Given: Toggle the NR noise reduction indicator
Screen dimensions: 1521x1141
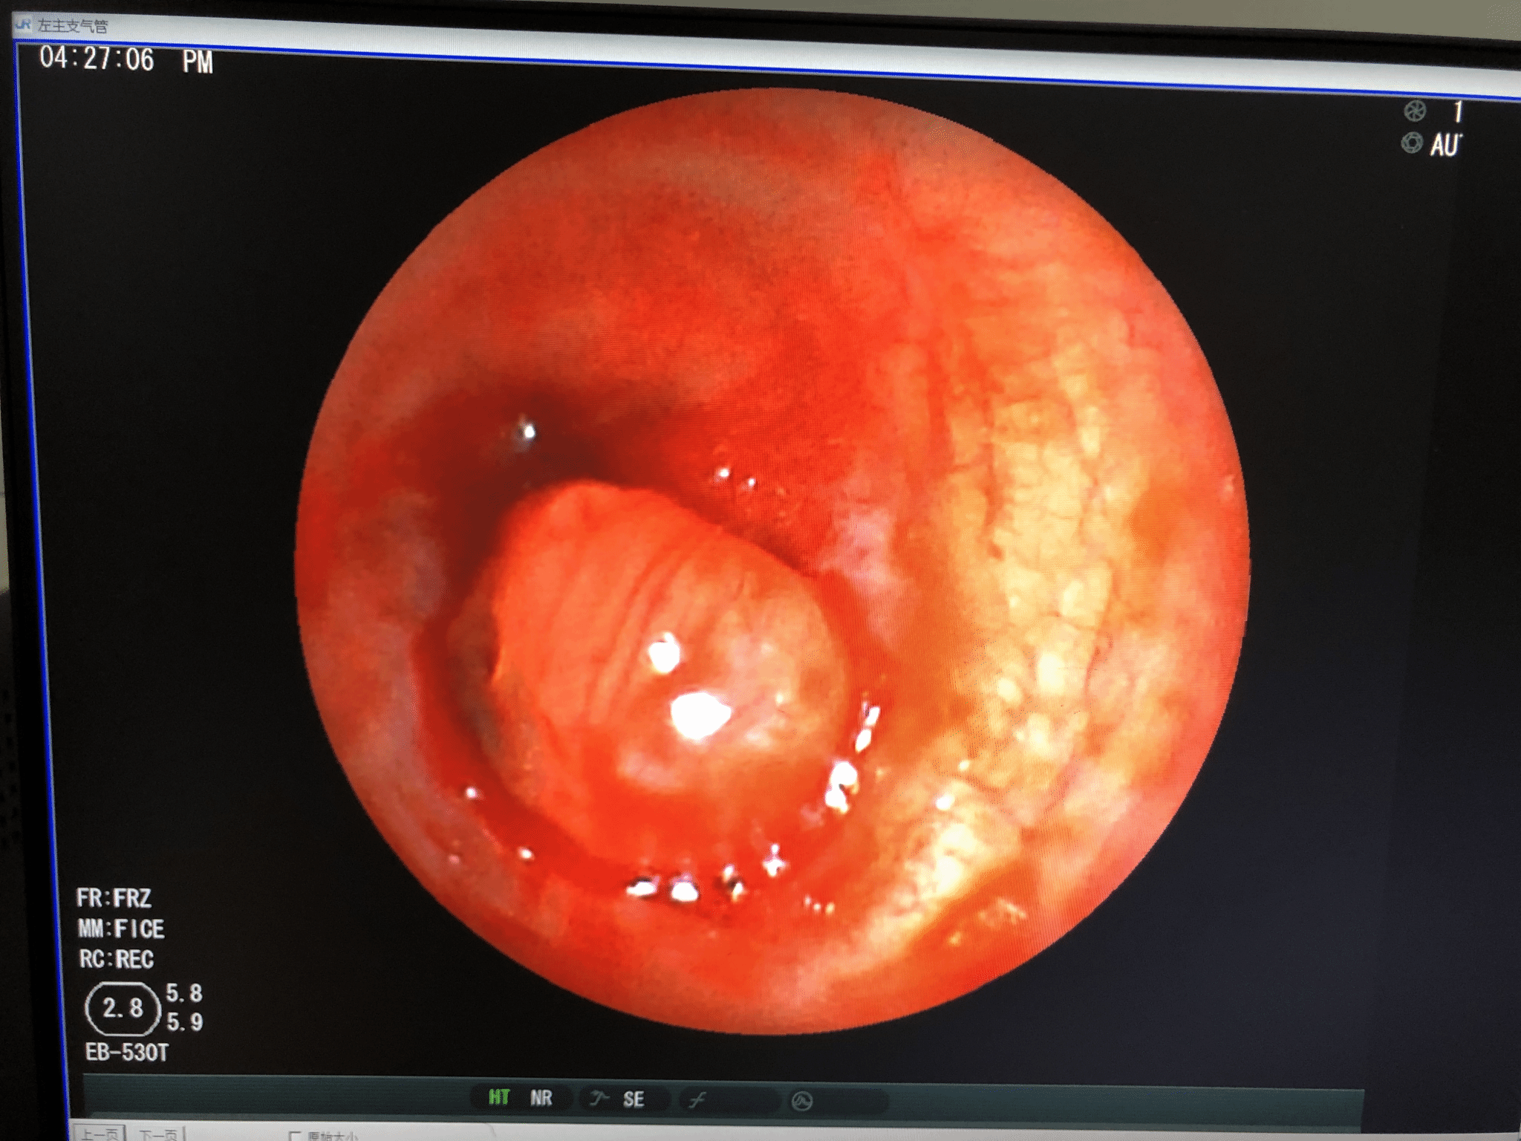Looking at the screenshot, I should click(541, 1098).
